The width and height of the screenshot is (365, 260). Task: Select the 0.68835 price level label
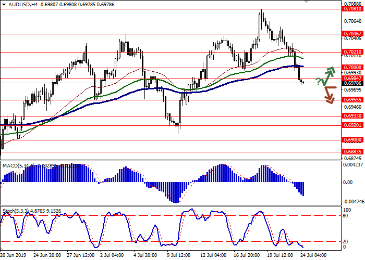tap(352, 152)
